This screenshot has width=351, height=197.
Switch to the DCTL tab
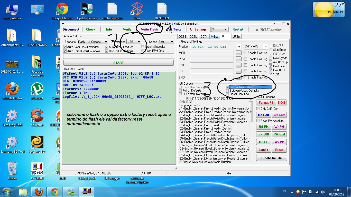(193, 37)
